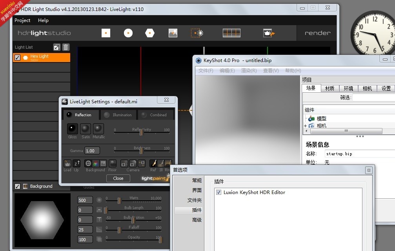The height and width of the screenshot is (251, 395).
Task: Open KeyShot's 文件(F) menu
Action: click(x=206, y=71)
